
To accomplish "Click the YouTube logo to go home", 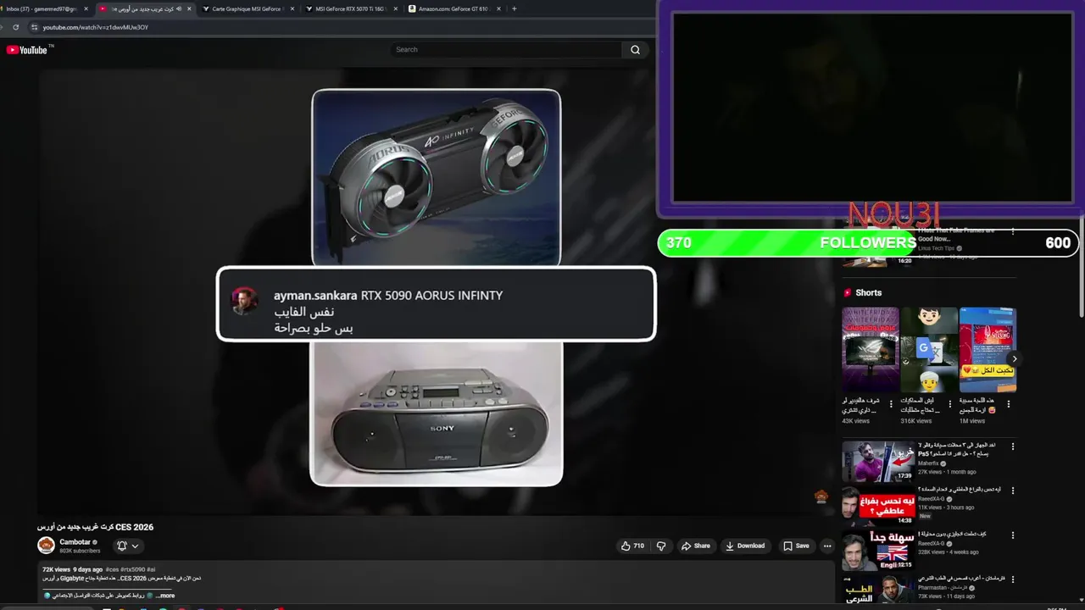I will 26,50.
